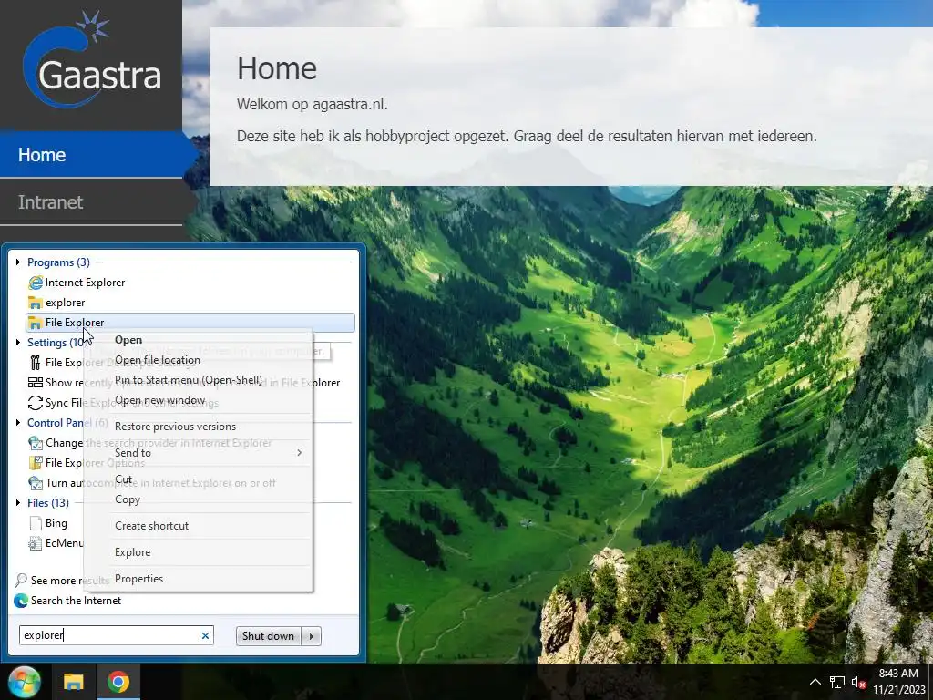Screen dimensions: 933x700
Task: Click the Gaastra logo
Action: [x=92, y=60]
